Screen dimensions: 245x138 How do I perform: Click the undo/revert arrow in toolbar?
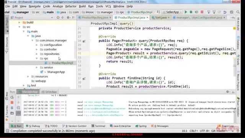click(x=225, y=12)
